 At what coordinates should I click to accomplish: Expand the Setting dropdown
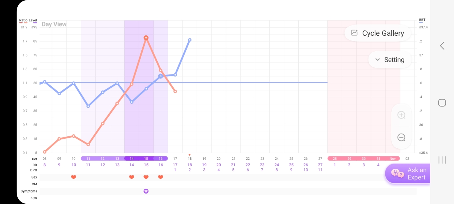[390, 60]
